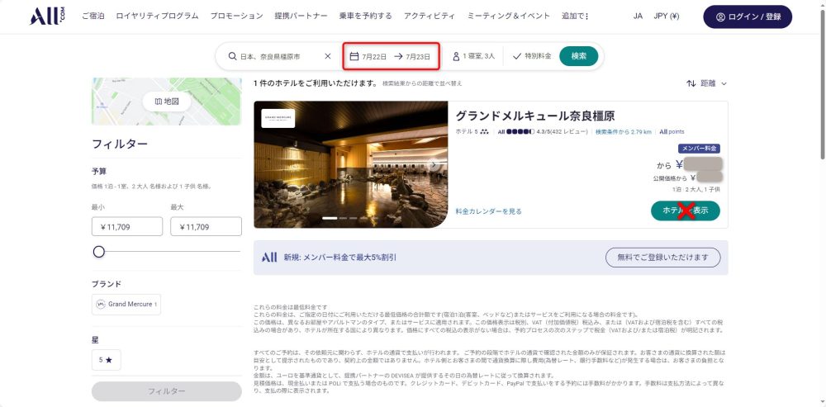The width and height of the screenshot is (826, 407).
Task: Open アクティビティ menu
Action: (430, 17)
